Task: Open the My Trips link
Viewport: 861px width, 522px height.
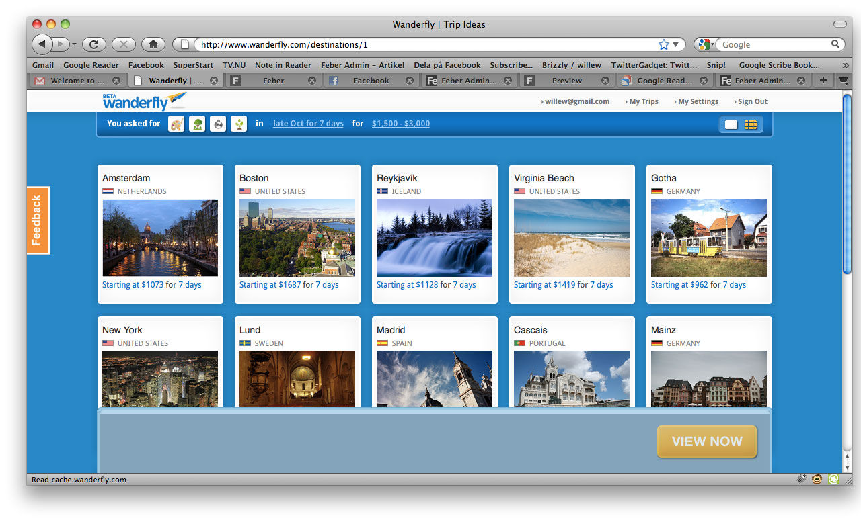Action: (643, 101)
